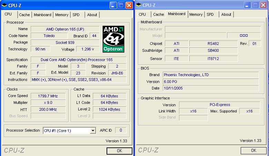Click the CPU-Z chip icon in left window title bar
This screenshot has width=269, height=156.
tap(4, 5)
